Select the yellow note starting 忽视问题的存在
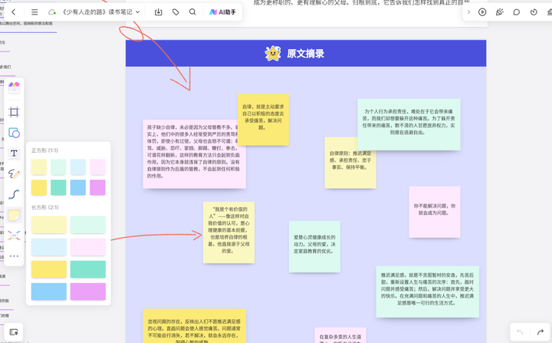This screenshot has height=343, width=552. click(x=194, y=326)
